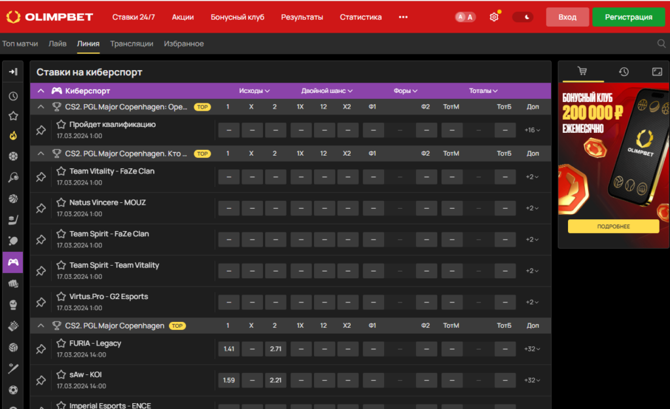Click the Регистрация button
Image resolution: width=670 pixels, height=409 pixels.
pyautogui.click(x=629, y=17)
